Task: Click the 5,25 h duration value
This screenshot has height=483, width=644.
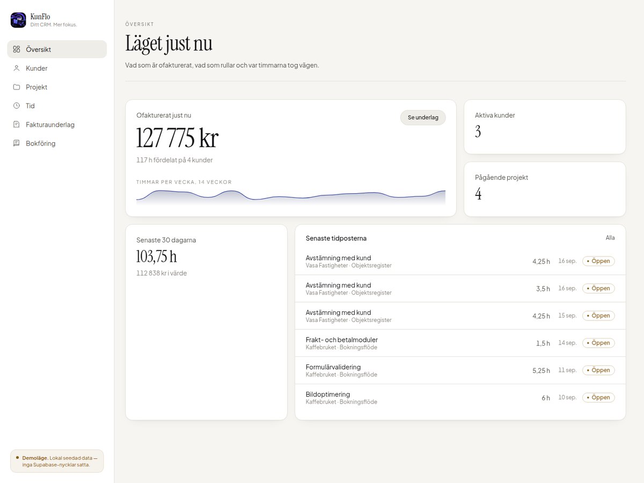Action: (x=541, y=371)
